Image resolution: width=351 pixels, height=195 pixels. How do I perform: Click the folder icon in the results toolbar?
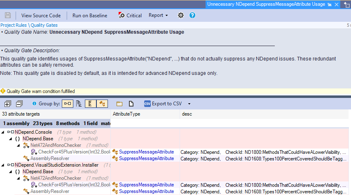[x=119, y=104]
